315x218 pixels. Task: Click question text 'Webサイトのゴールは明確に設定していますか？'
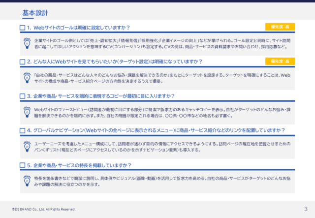tap(82, 28)
